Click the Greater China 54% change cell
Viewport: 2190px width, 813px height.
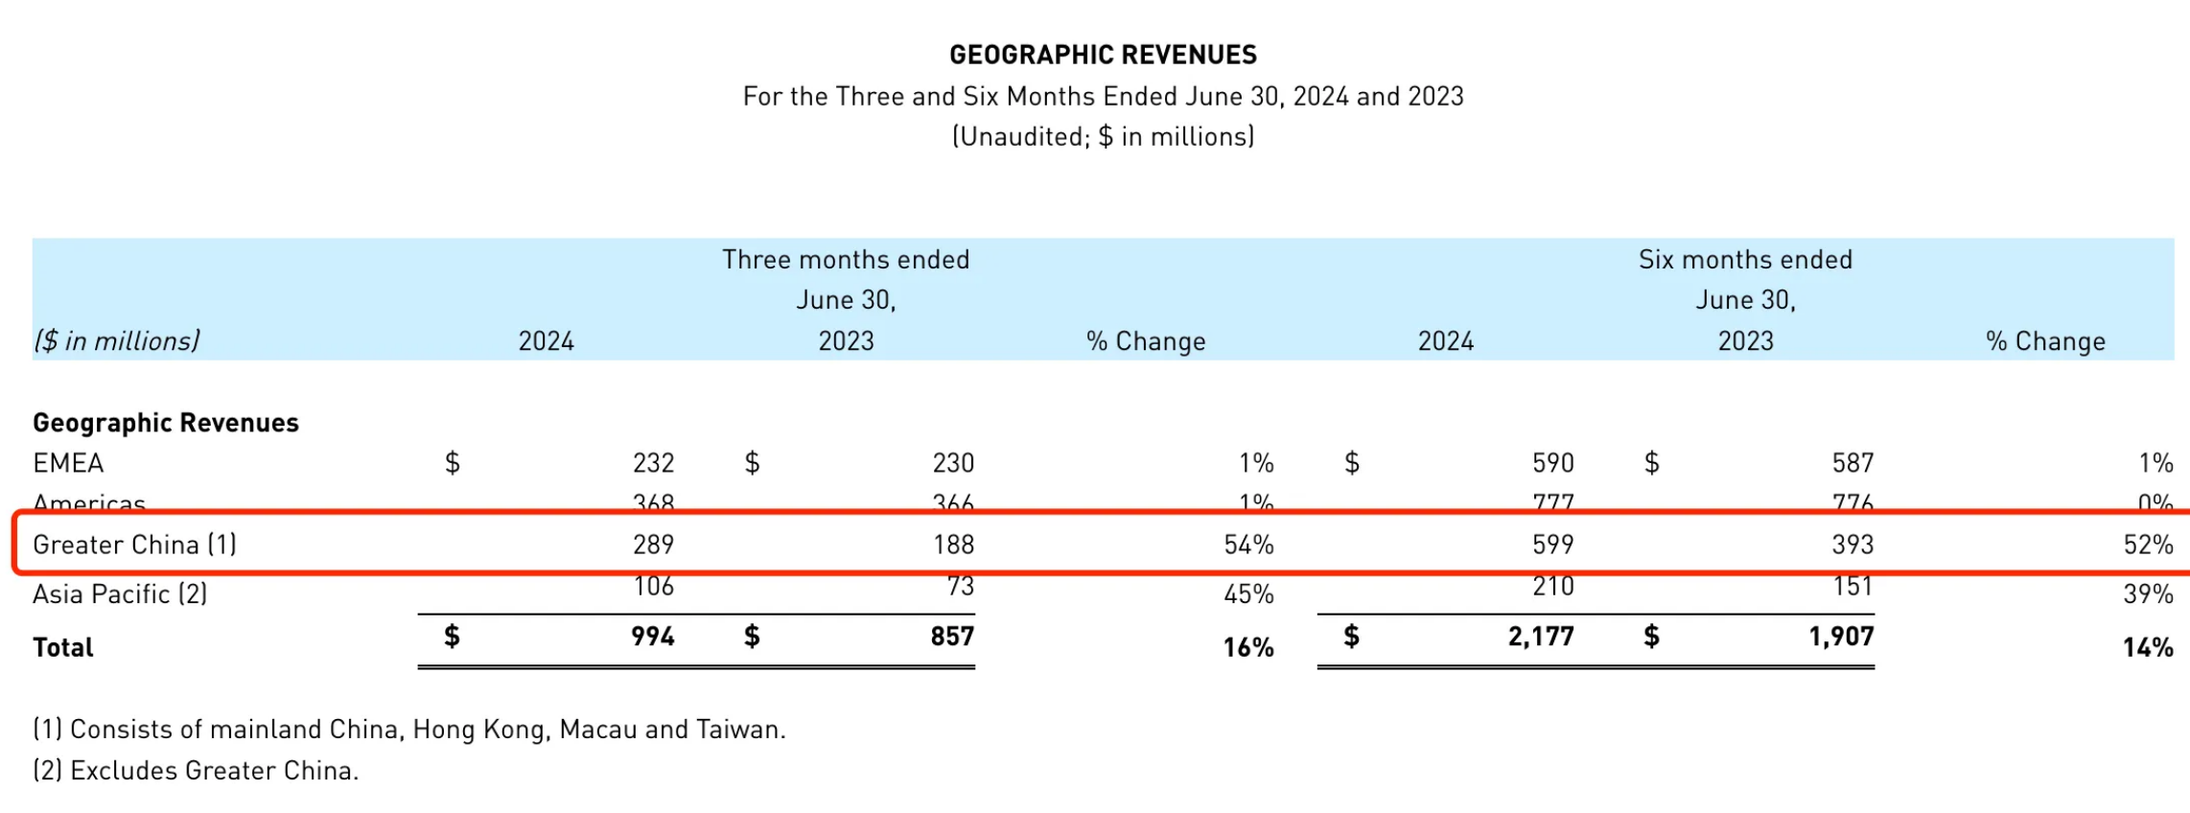1248,545
